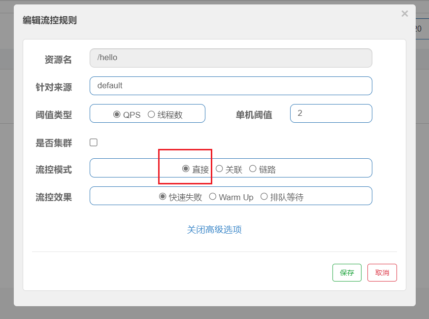Click the 单机阈值 input box
The height and width of the screenshot is (319, 429).
pos(331,113)
